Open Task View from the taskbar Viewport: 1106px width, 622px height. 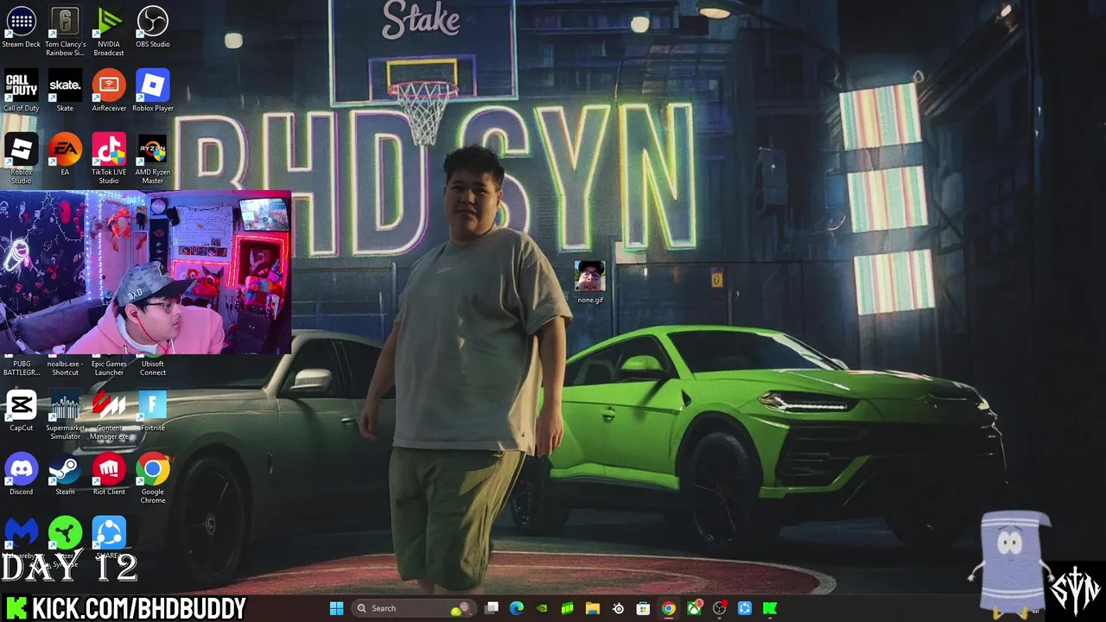(492, 608)
